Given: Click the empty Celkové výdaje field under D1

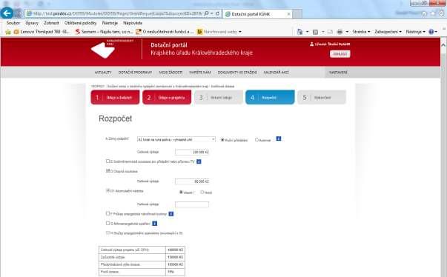Looking at the screenshot, I should (x=192, y=204).
